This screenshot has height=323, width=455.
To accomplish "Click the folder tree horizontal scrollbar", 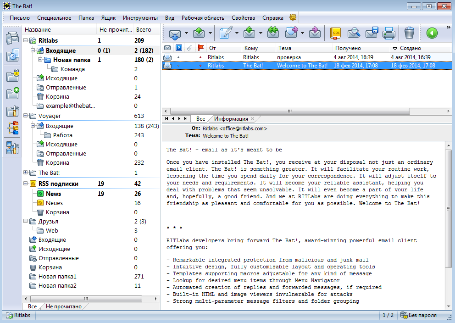I will [x=86, y=299].
